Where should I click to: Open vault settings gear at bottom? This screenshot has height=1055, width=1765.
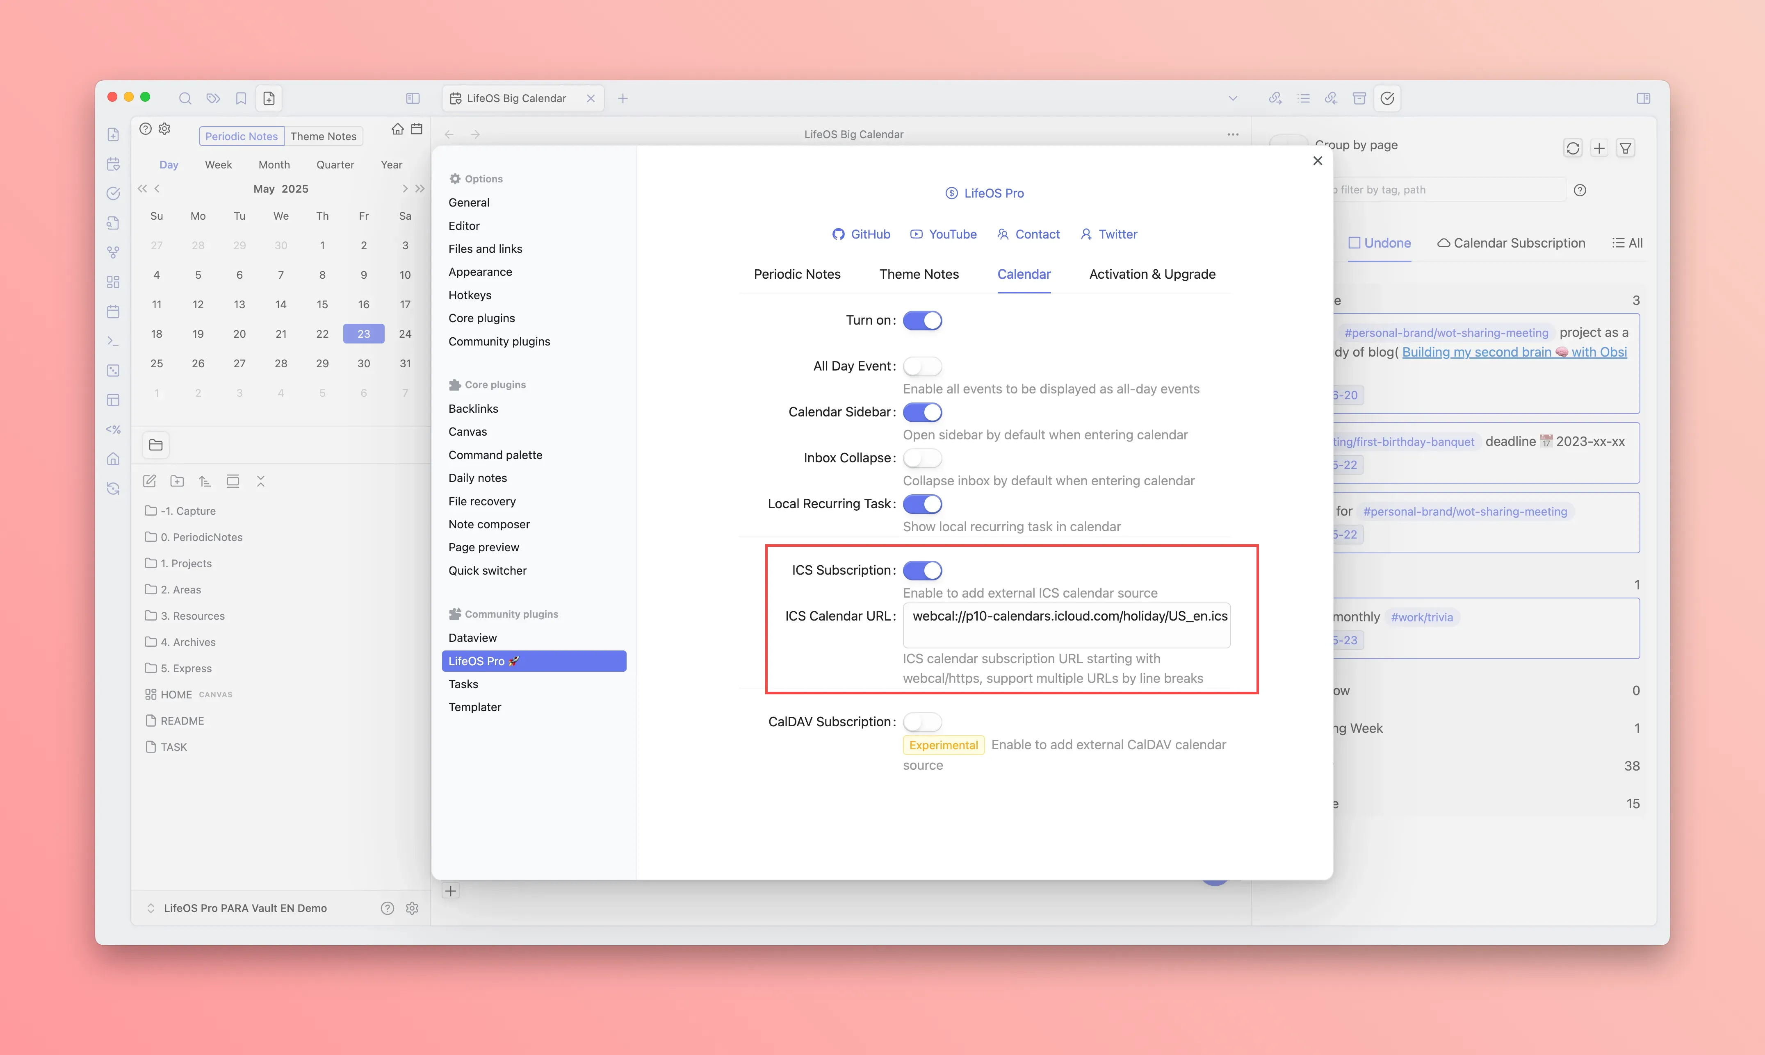(x=412, y=908)
